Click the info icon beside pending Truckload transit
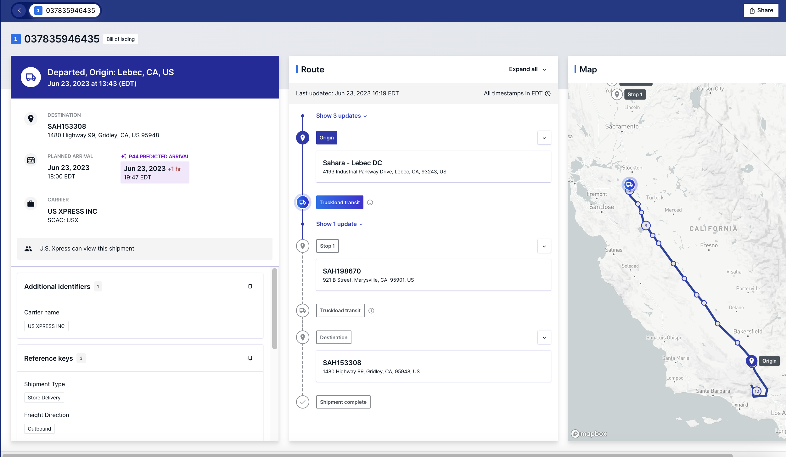The height and width of the screenshot is (457, 786). [x=371, y=311]
